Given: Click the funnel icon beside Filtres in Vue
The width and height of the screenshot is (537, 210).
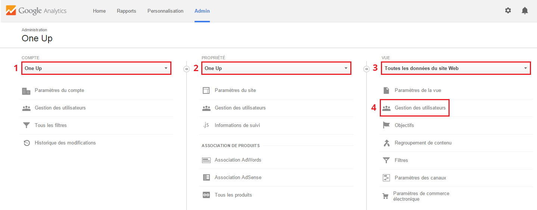Looking at the screenshot, I should [x=386, y=160].
